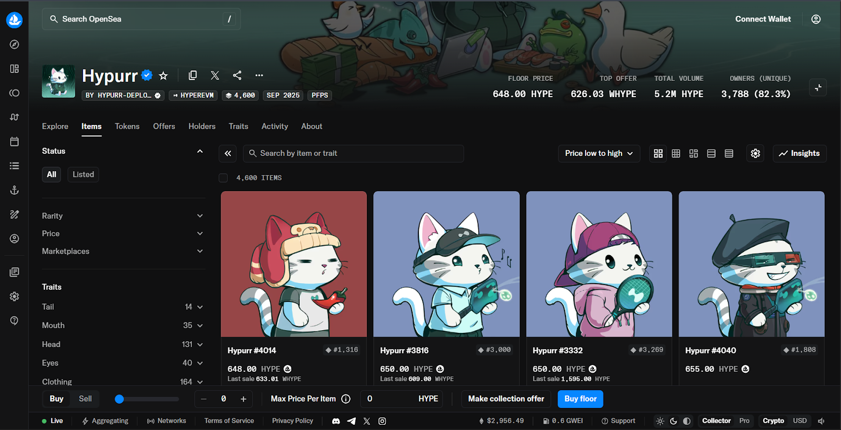Open the Hypurr #3816 item thumbnail
This screenshot has height=430, width=841.
[x=446, y=264]
